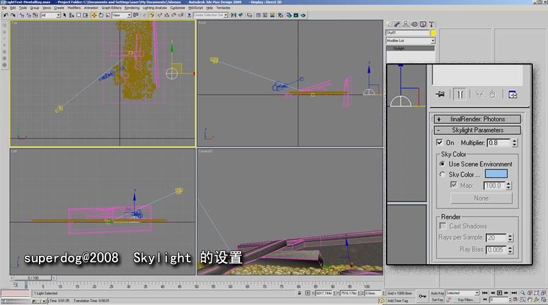Uncheck the skylight On checkbox
The image size is (548, 305).
tap(440, 142)
